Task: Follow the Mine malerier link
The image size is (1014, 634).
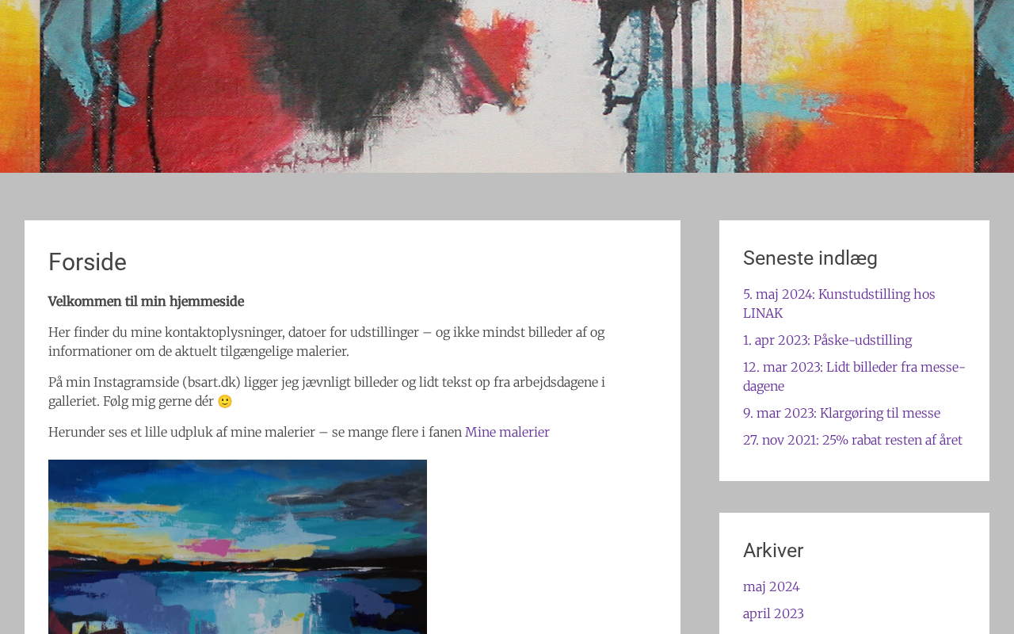Action: pos(507,432)
